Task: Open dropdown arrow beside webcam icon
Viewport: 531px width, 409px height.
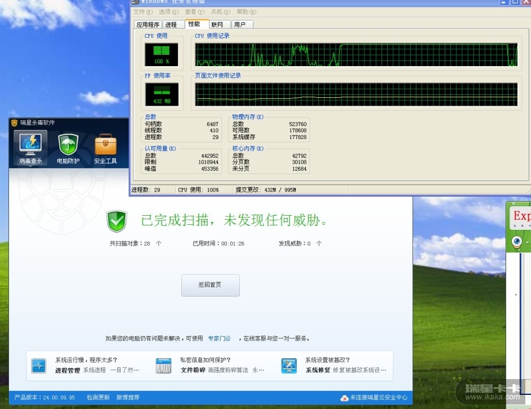Action: (x=527, y=242)
